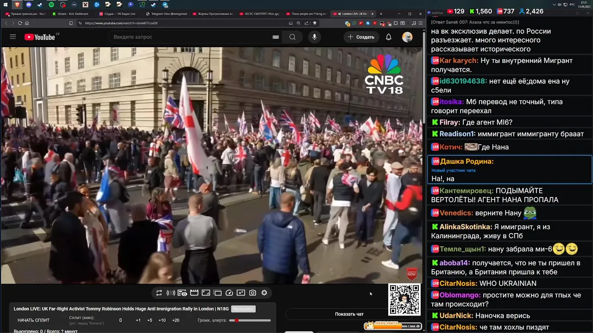This screenshot has width=593, height=333.
Task: Open Discord from the taskbar
Action: pyautogui.click(x=28, y=5)
